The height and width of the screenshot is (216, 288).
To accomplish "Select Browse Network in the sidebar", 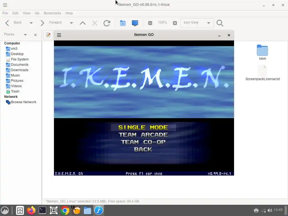I will pos(21,102).
